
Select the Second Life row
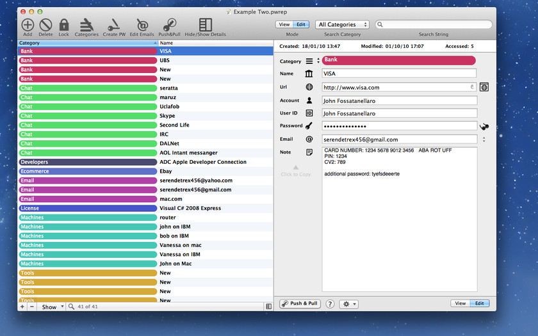tap(145, 125)
